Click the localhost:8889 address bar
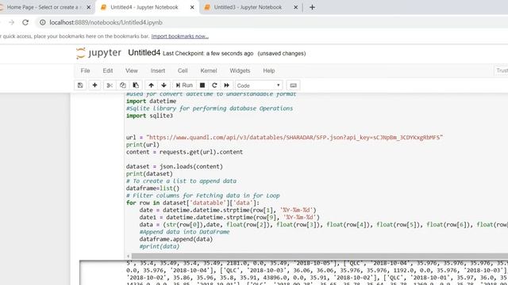 (x=272, y=22)
